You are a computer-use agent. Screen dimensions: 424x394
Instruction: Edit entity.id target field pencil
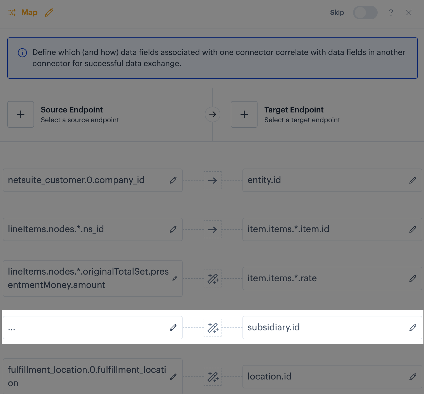point(413,180)
